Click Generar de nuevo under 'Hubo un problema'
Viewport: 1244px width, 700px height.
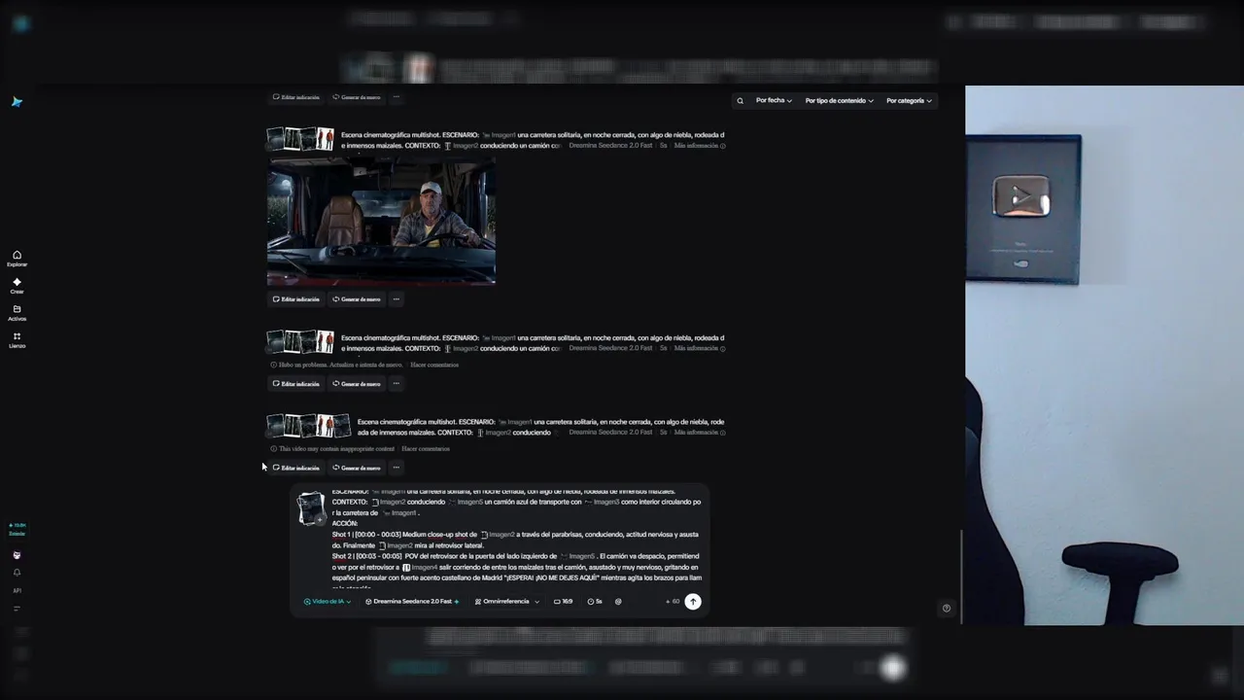(x=356, y=383)
